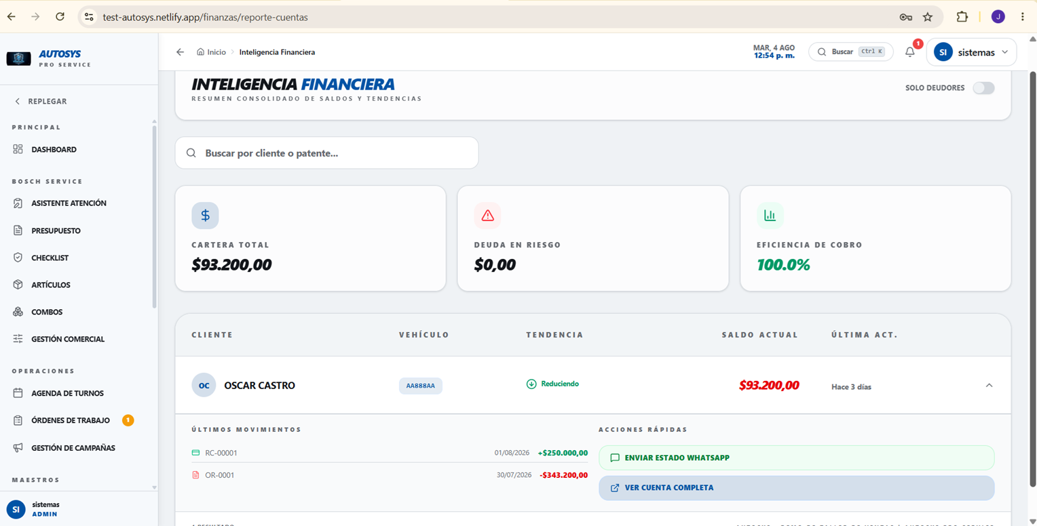Reload the page with refresh icon
1037x526 pixels.
[x=60, y=17]
